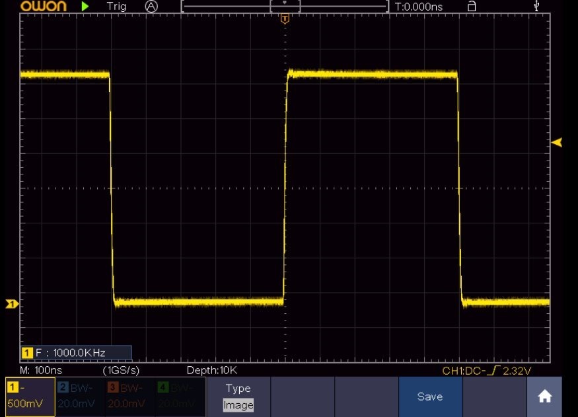Open the M: 100ns timebase setting
The height and width of the screenshot is (417, 578).
click(x=40, y=370)
